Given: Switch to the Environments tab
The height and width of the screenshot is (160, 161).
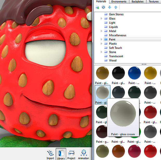Looking at the screenshot, I should coord(119,2).
